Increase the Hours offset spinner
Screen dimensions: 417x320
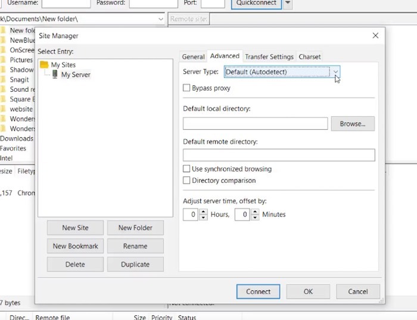tap(204, 212)
